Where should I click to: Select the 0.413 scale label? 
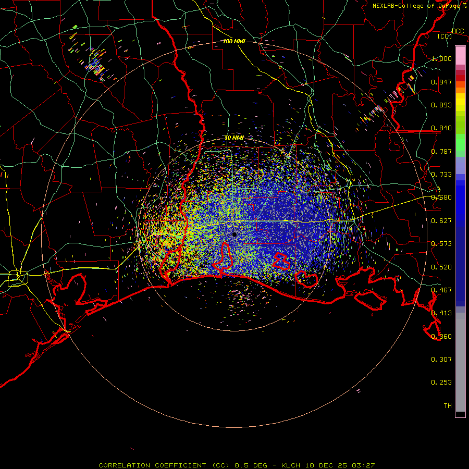pos(441,313)
